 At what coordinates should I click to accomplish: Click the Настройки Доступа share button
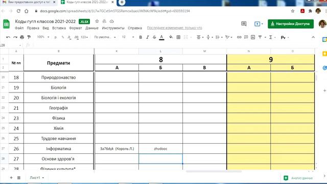(x=291, y=24)
